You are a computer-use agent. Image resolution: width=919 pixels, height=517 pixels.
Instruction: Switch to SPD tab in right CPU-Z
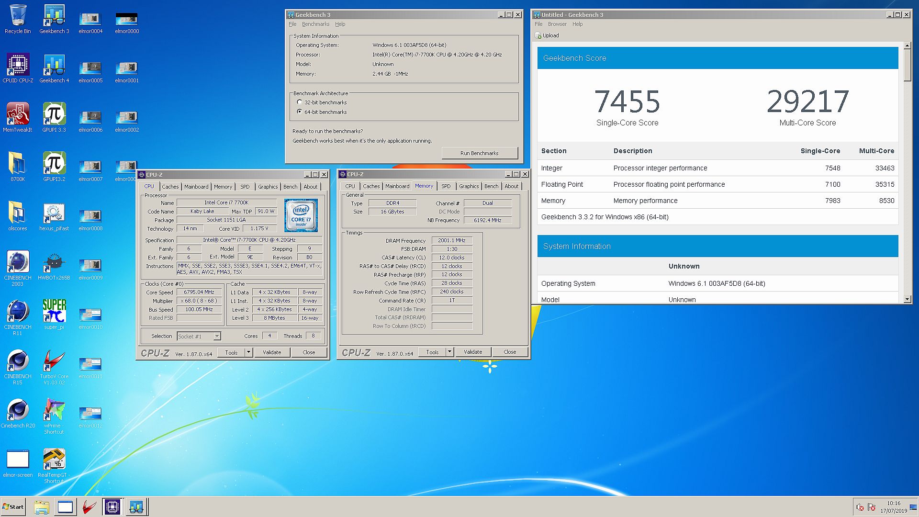(446, 186)
